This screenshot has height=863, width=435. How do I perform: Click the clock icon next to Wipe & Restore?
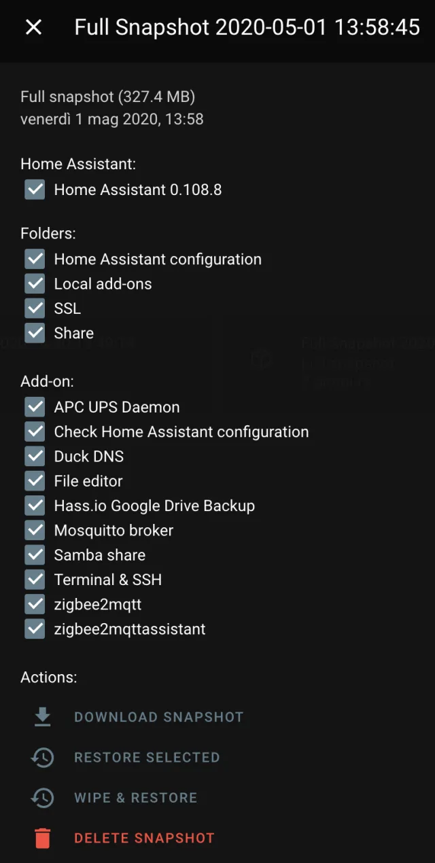pyautogui.click(x=42, y=798)
